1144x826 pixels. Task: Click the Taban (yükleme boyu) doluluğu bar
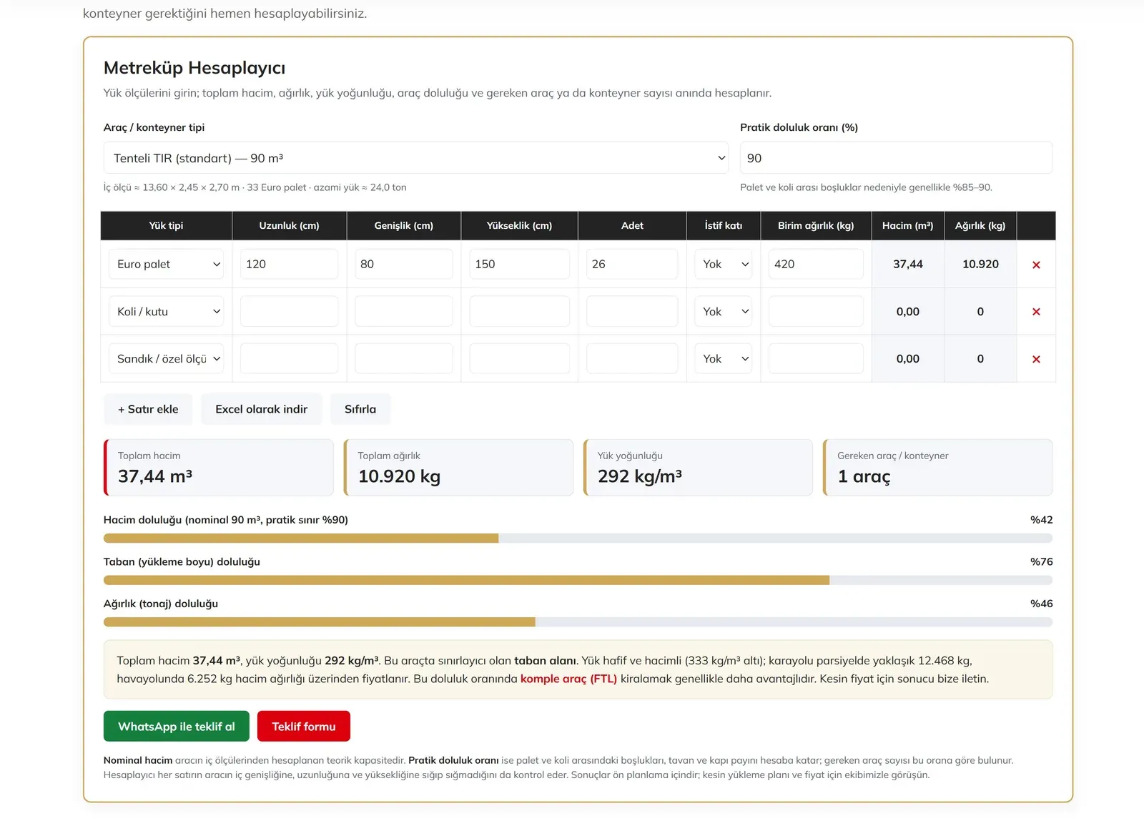(578, 580)
